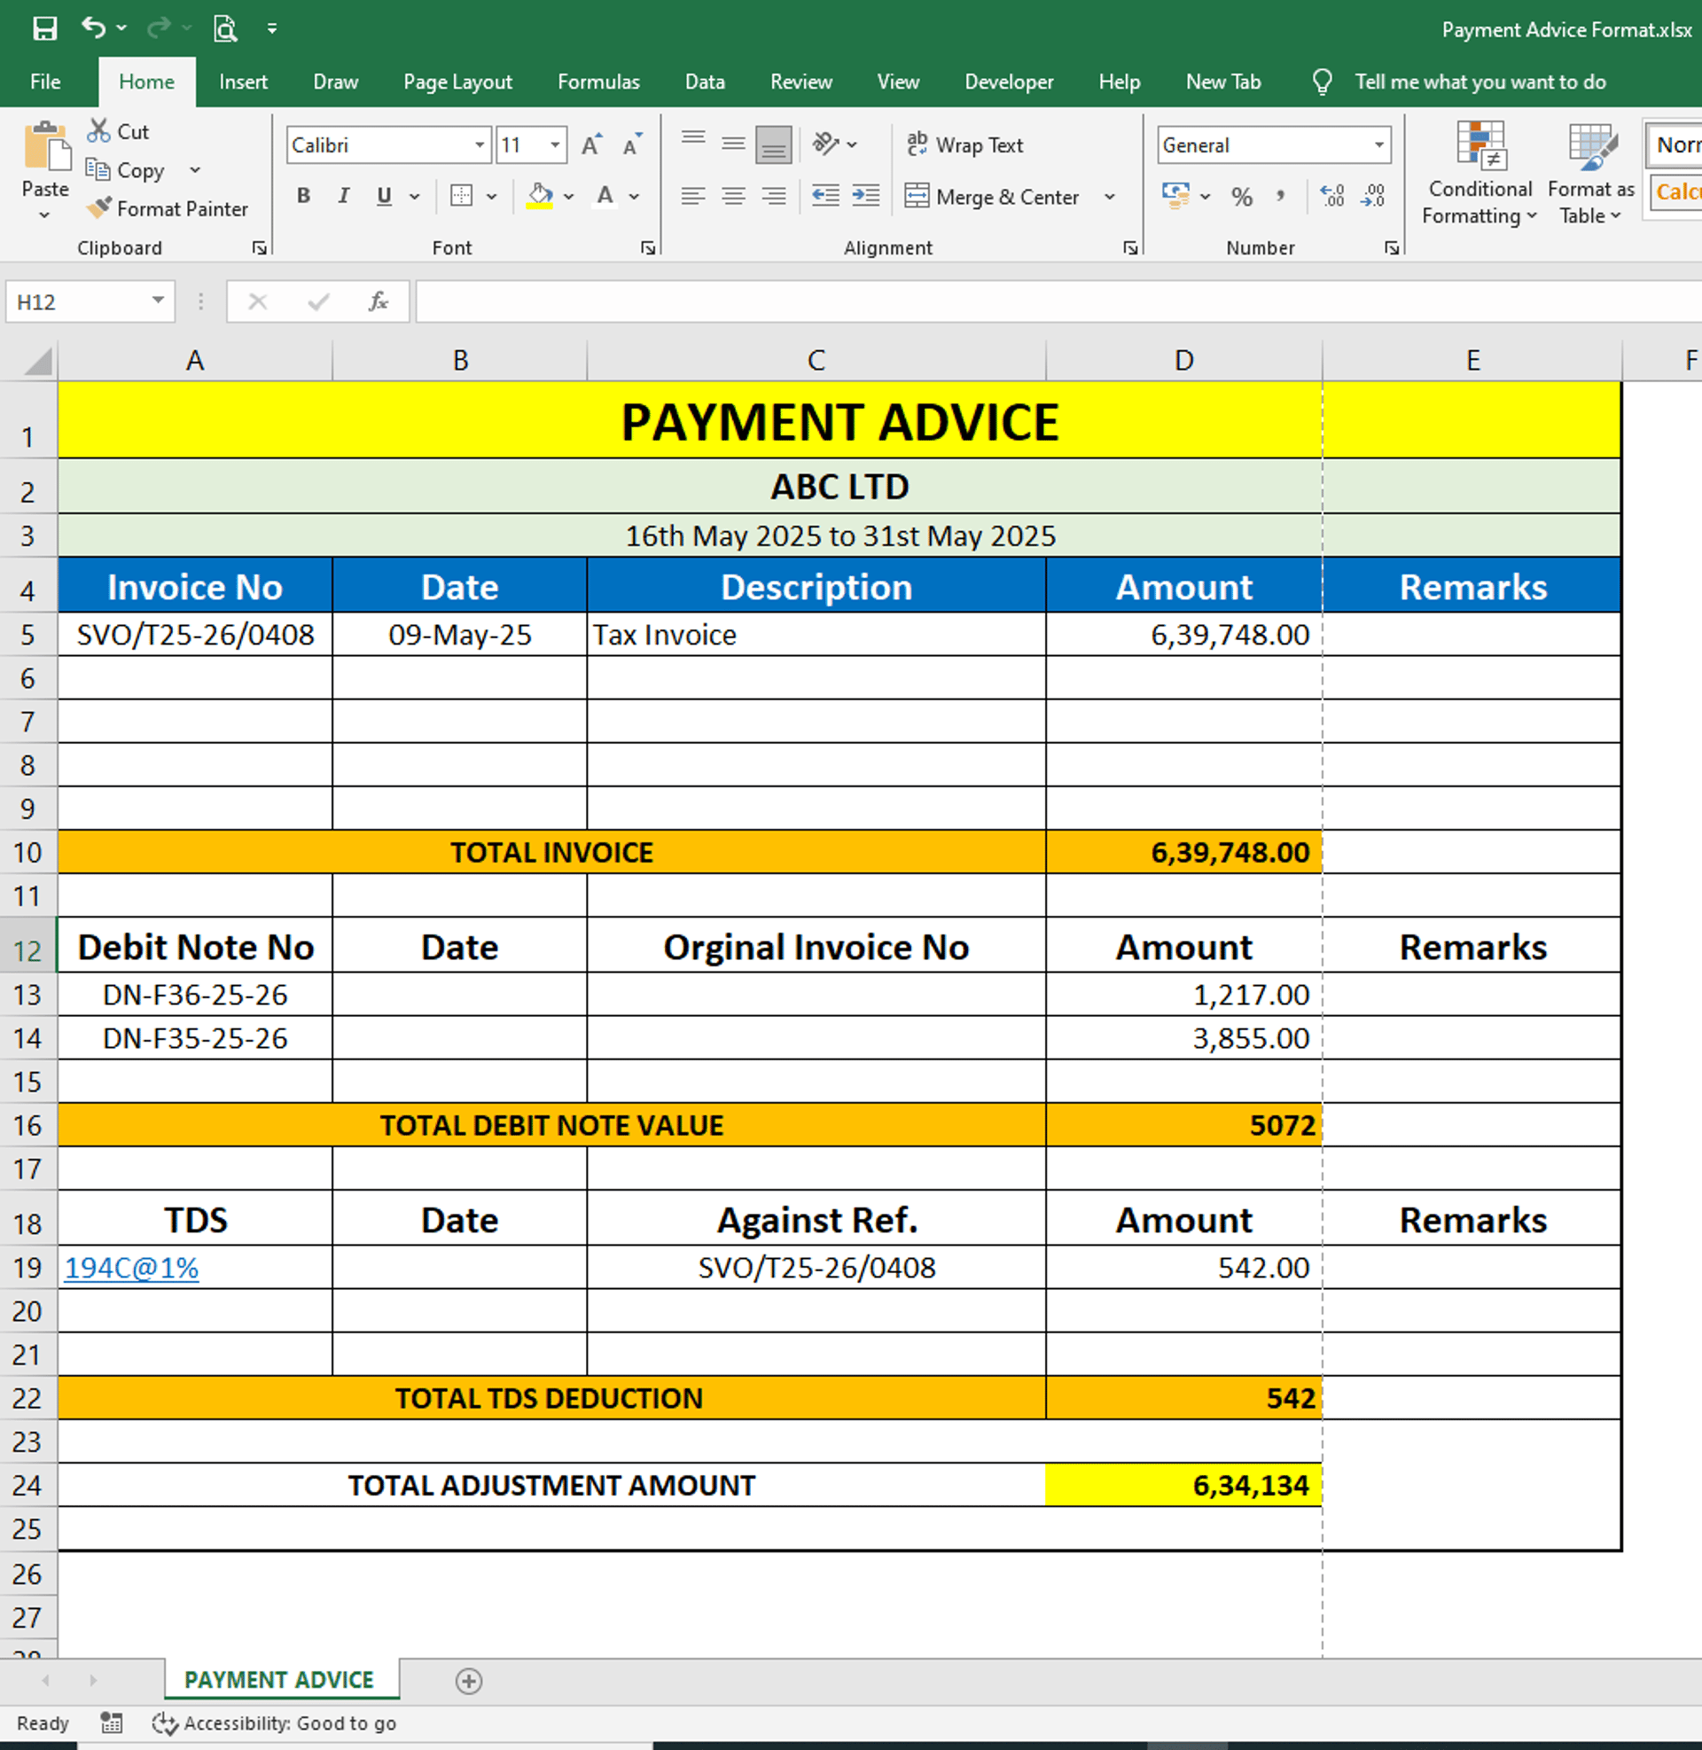Apply the yellow fill color

(x=539, y=196)
